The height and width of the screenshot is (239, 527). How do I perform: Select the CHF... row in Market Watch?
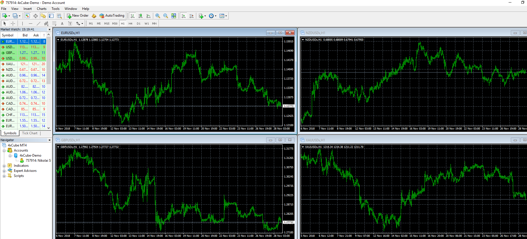point(23,115)
